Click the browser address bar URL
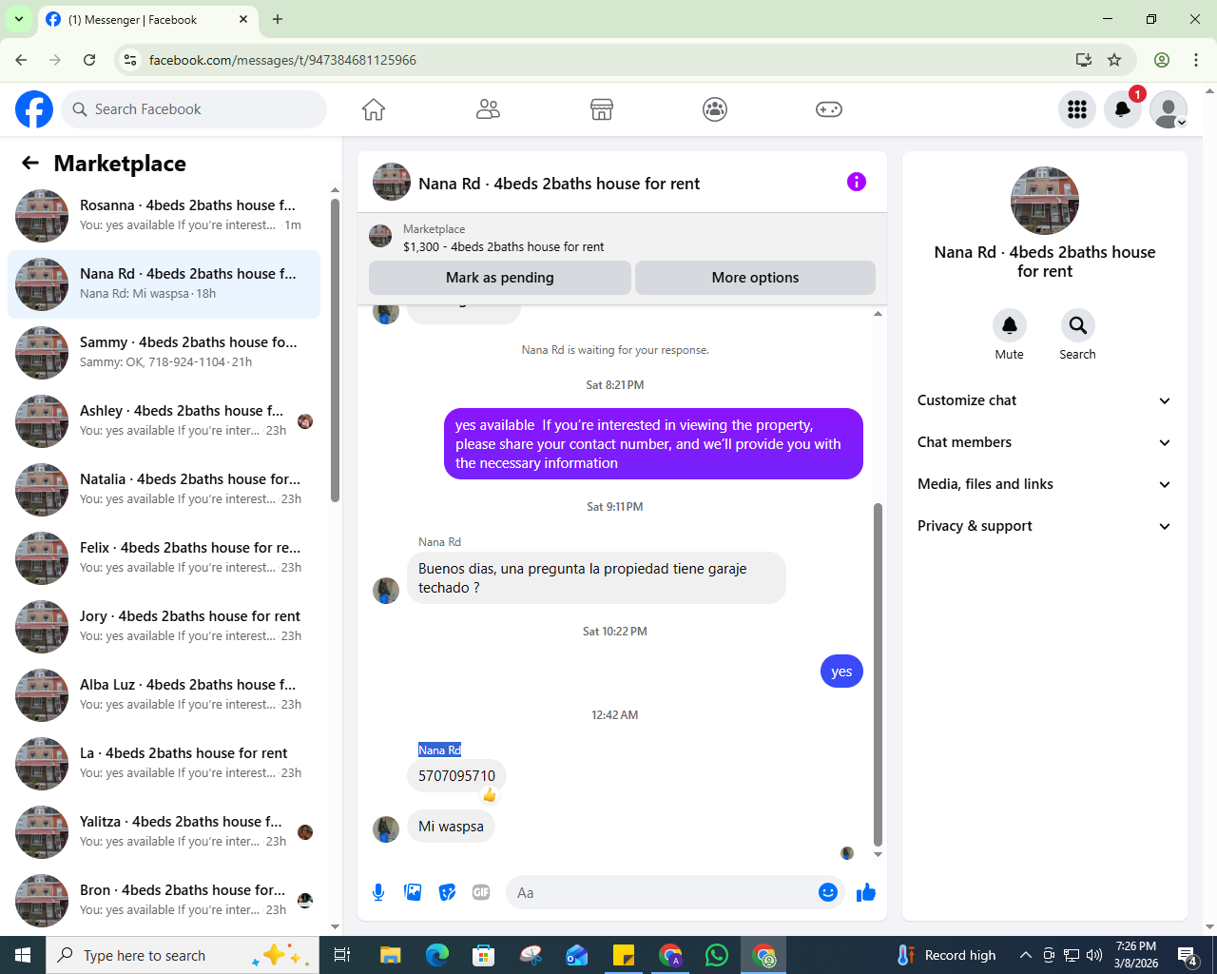The image size is (1217, 974). 282,60
